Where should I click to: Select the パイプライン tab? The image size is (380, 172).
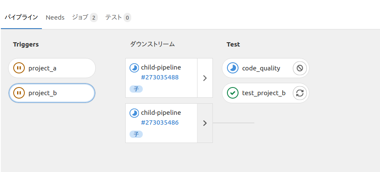click(x=21, y=17)
